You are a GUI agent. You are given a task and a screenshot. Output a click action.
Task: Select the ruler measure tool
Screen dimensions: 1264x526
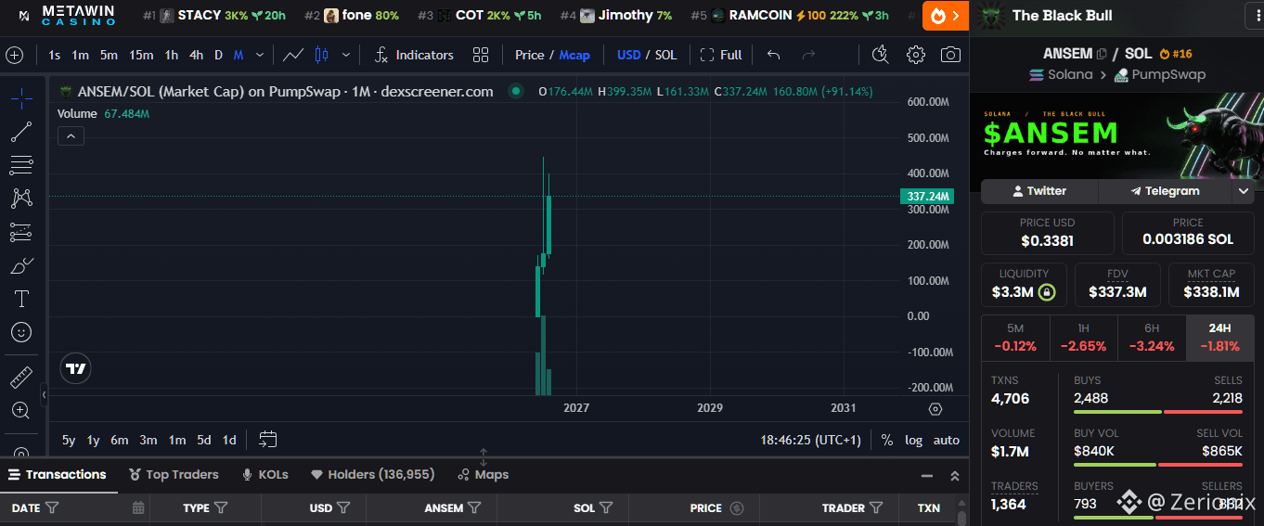point(21,377)
